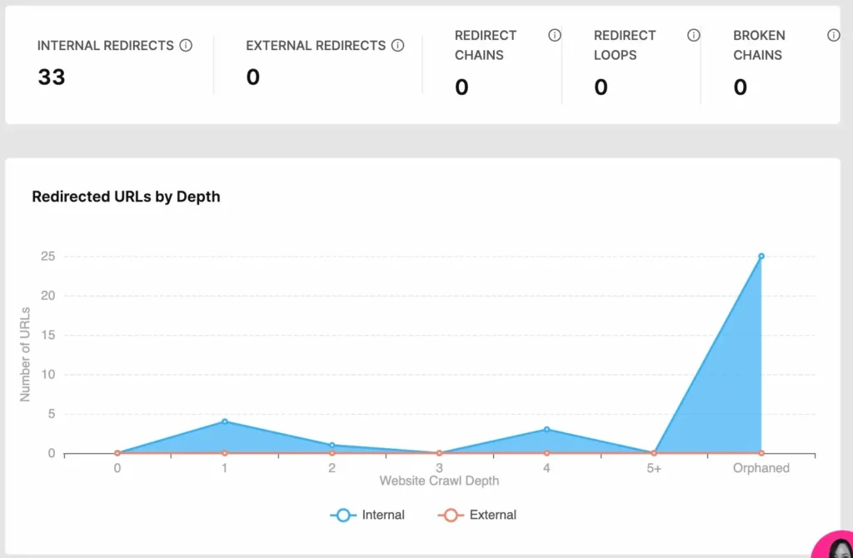This screenshot has width=853, height=558.
Task: Click the blue Internal legend marker
Action: [342, 516]
